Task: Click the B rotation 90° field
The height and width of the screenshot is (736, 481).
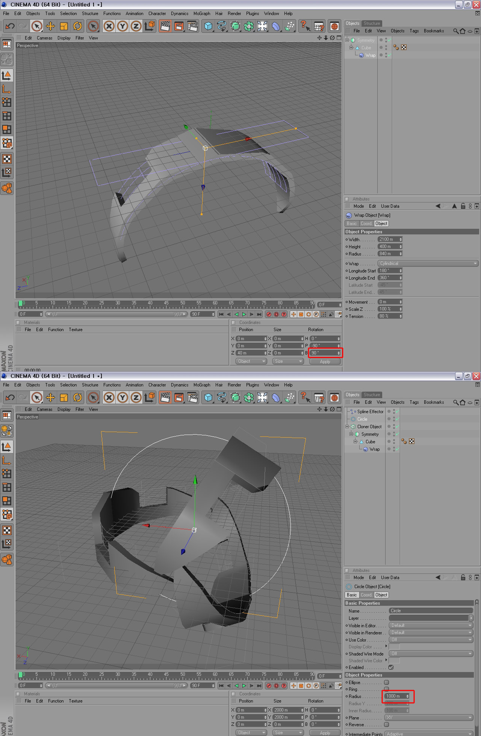Action: coord(325,353)
